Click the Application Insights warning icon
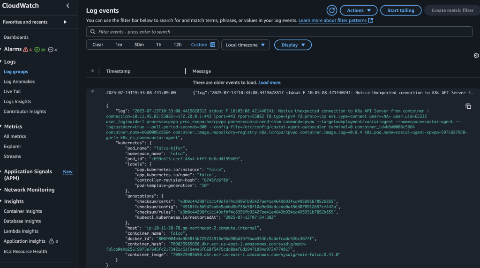The width and height of the screenshot is (480, 268). (x=52, y=241)
